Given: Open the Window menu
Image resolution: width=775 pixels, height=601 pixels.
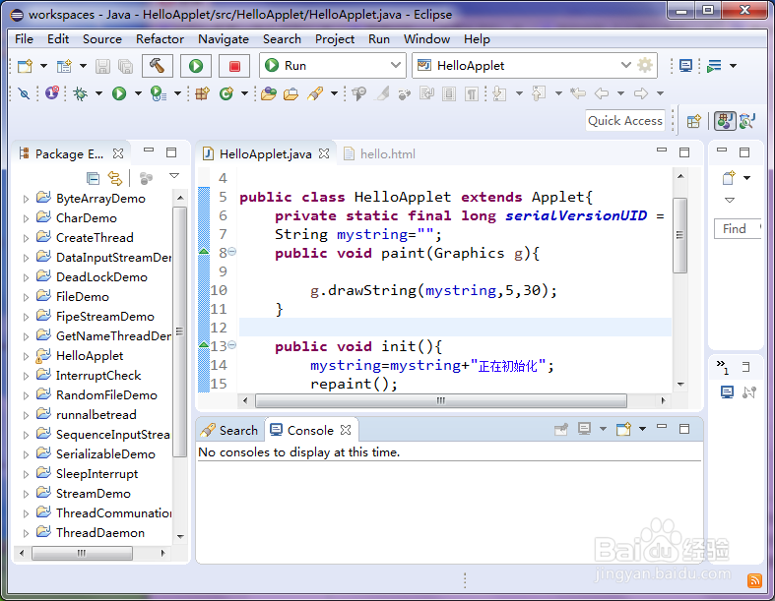Looking at the screenshot, I should (426, 39).
